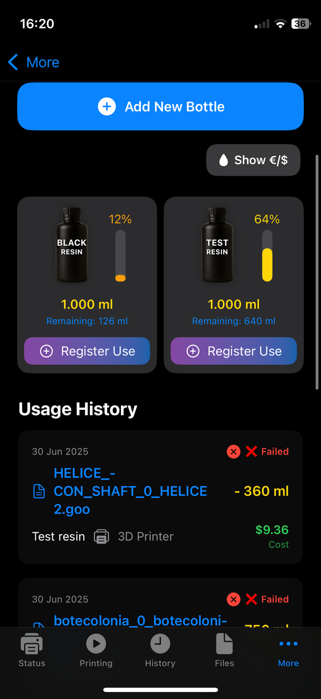Image resolution: width=321 pixels, height=699 pixels.
Task: Click the vertical scrollbar on the right edge
Action: coord(317,272)
